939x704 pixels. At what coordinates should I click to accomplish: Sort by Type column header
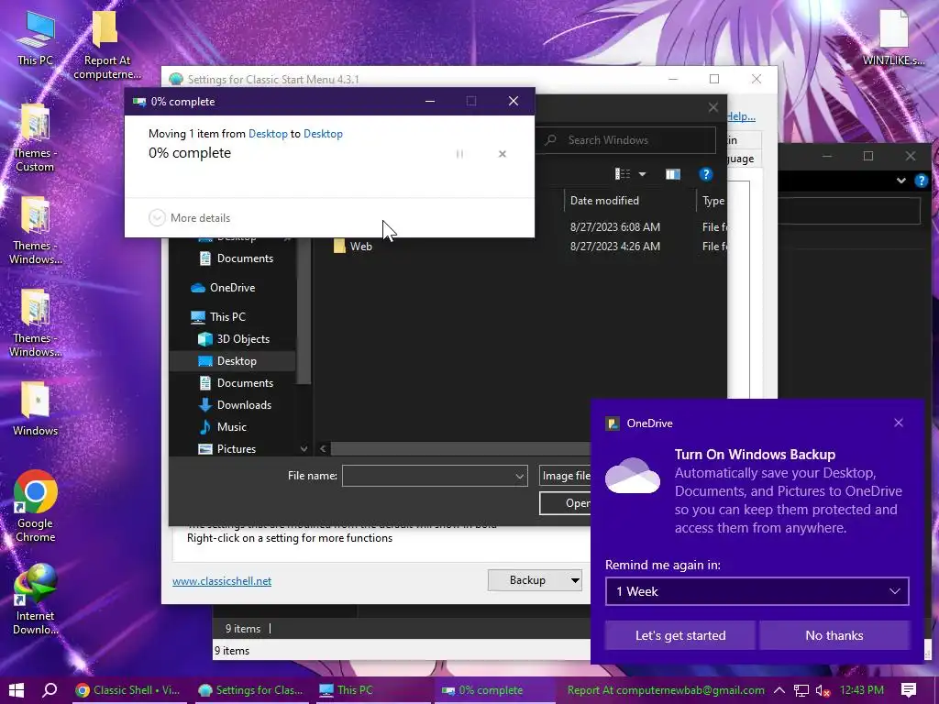[x=713, y=201]
